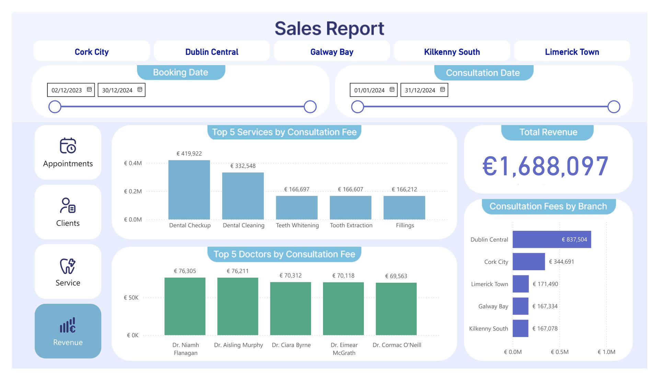Open the Appointments page calendar icon
Screen dimensions: 659x381
coord(68,145)
